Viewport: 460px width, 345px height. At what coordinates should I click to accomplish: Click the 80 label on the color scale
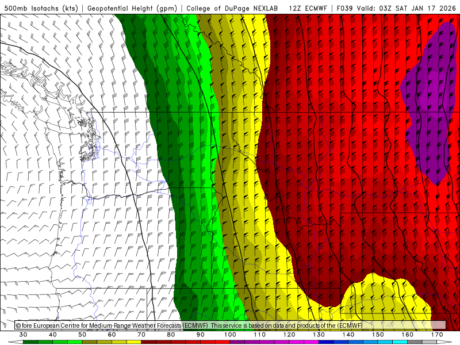tap(171, 335)
